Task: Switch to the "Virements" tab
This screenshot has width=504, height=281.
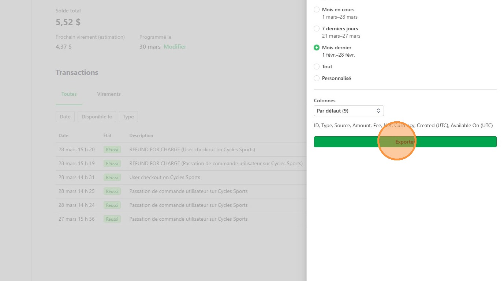Action: coord(109,94)
